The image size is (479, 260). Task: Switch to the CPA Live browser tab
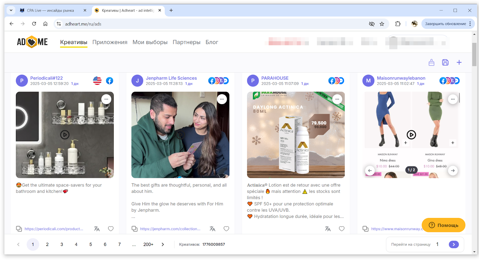coord(50,10)
